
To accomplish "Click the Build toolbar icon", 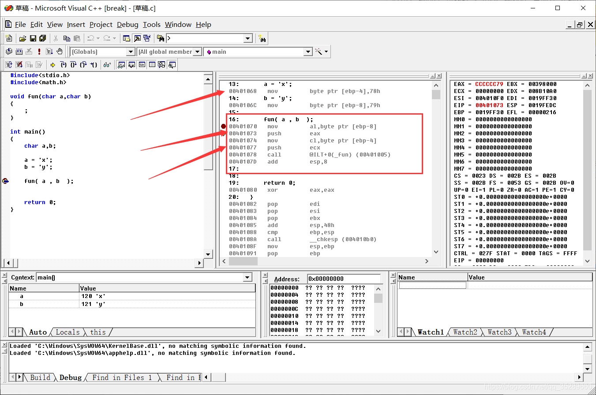I will click(x=19, y=52).
